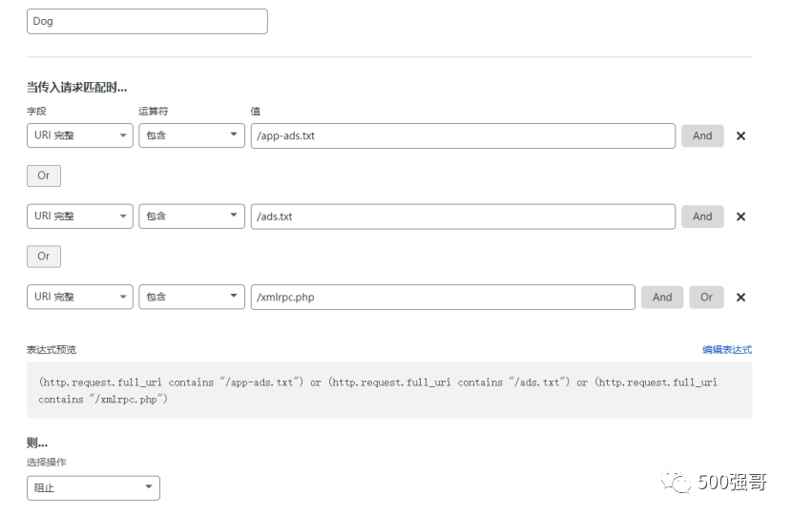
Task: Click the 运算符 column label
Action: tap(154, 111)
